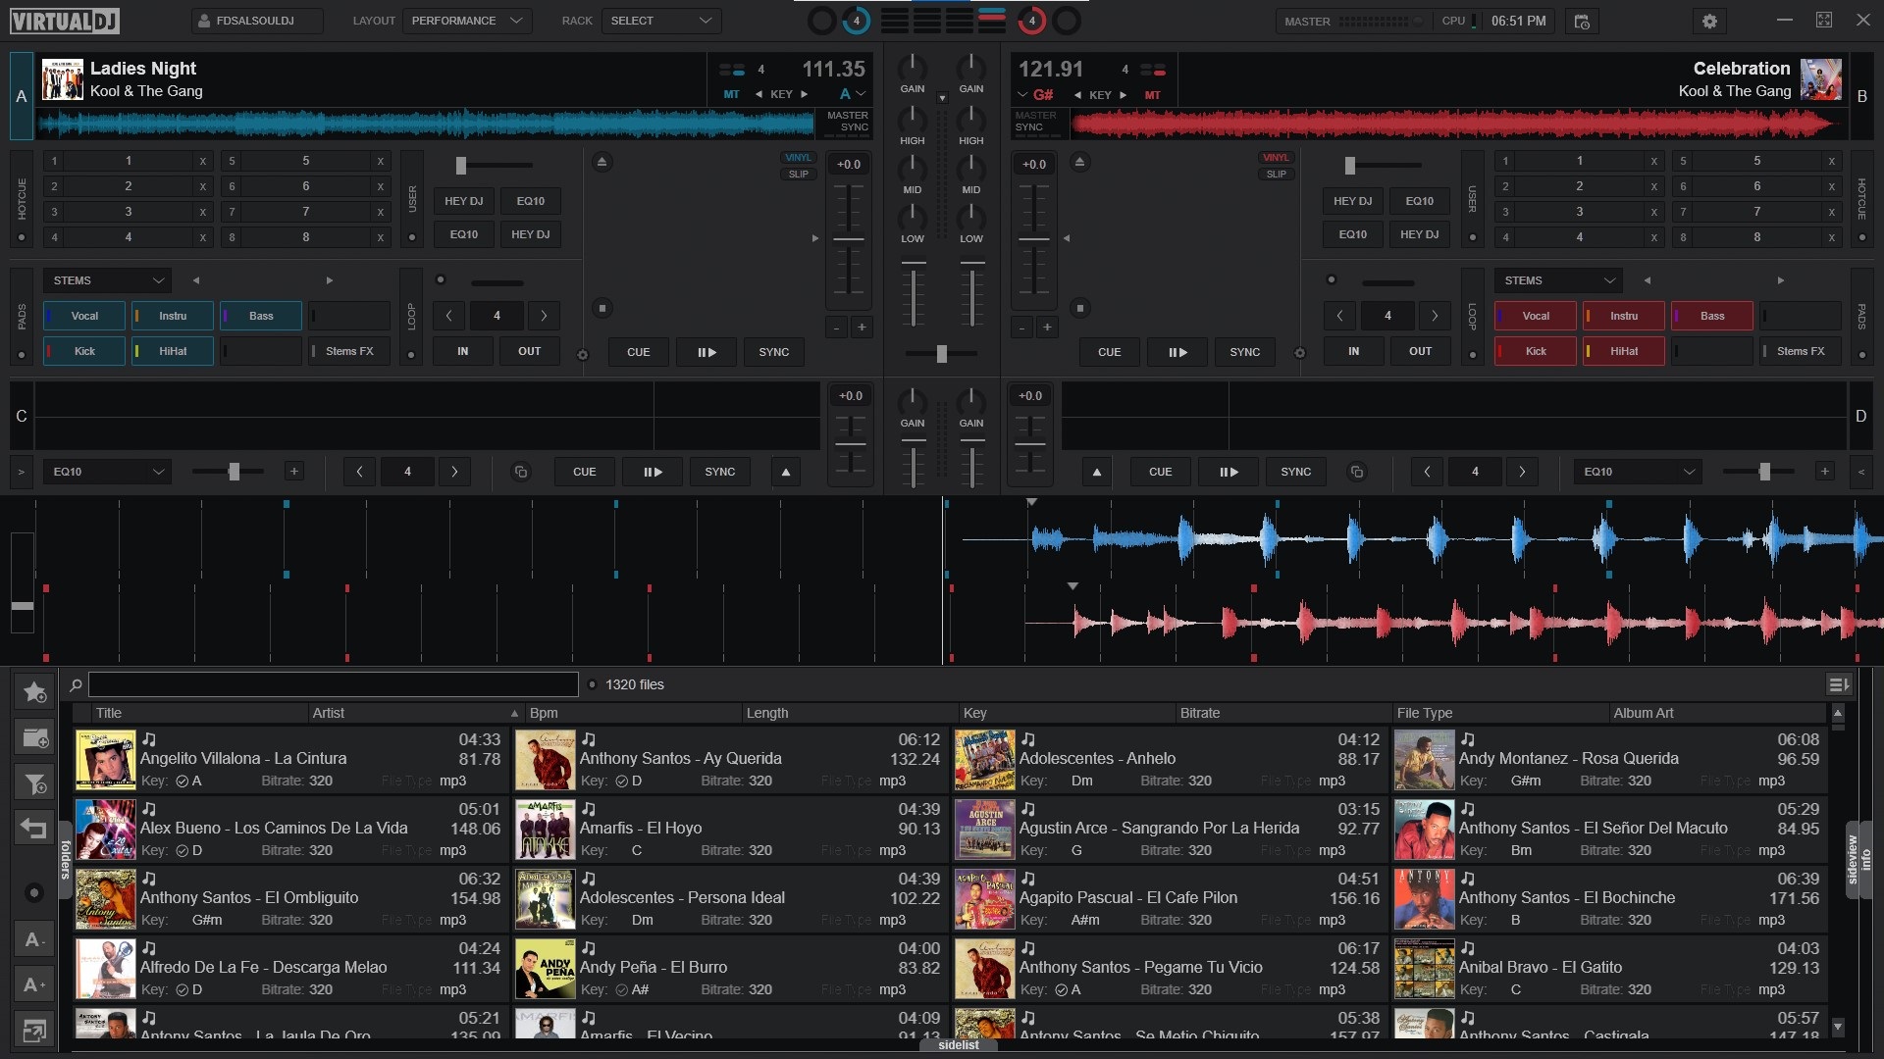Open Stems pad mode dropdown on deck B

[x=1558, y=280]
